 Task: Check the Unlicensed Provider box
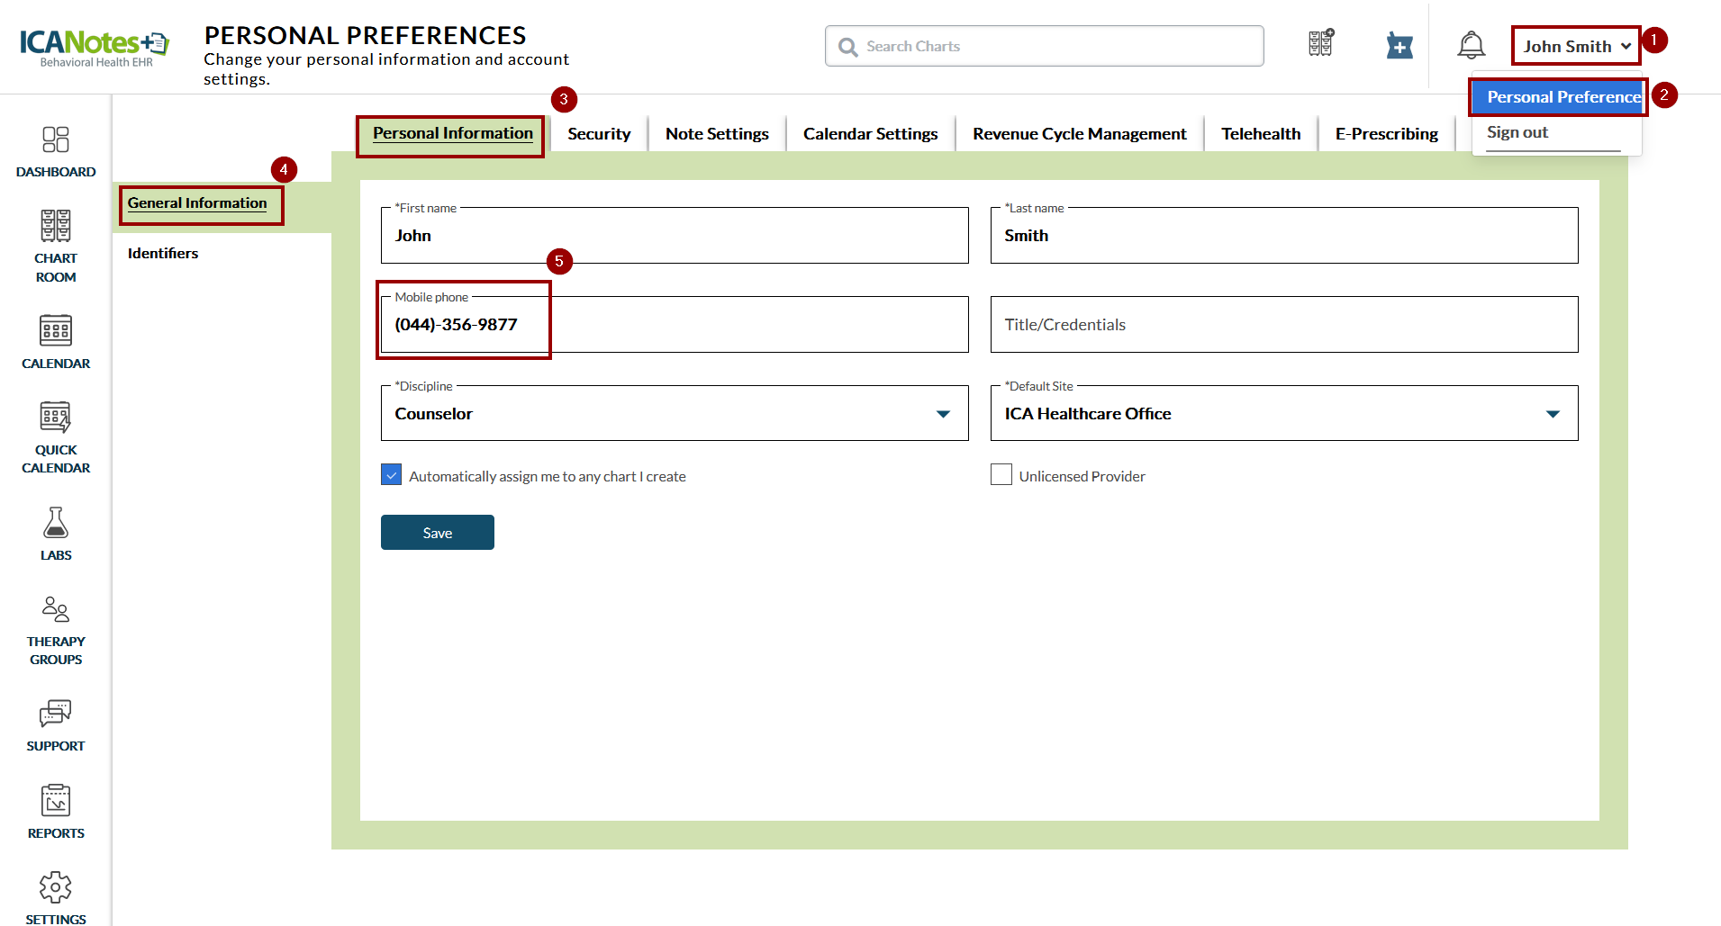pyautogui.click(x=1001, y=475)
